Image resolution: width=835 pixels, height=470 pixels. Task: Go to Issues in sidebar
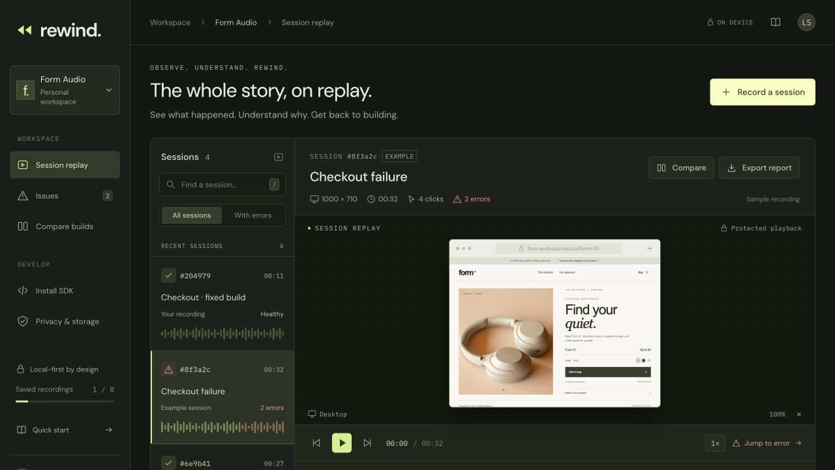pyautogui.click(x=65, y=196)
